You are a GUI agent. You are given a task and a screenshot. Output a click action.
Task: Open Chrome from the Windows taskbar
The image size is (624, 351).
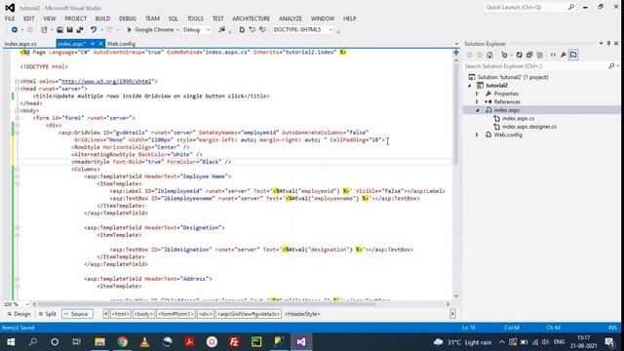pyautogui.click(x=122, y=342)
